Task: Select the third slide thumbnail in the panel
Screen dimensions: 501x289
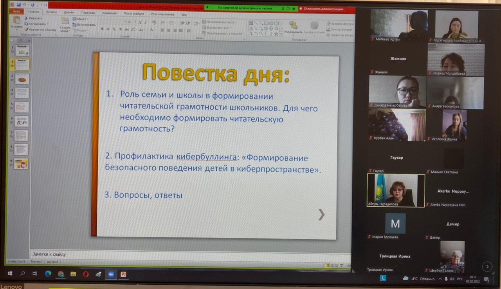Action: click(x=22, y=79)
